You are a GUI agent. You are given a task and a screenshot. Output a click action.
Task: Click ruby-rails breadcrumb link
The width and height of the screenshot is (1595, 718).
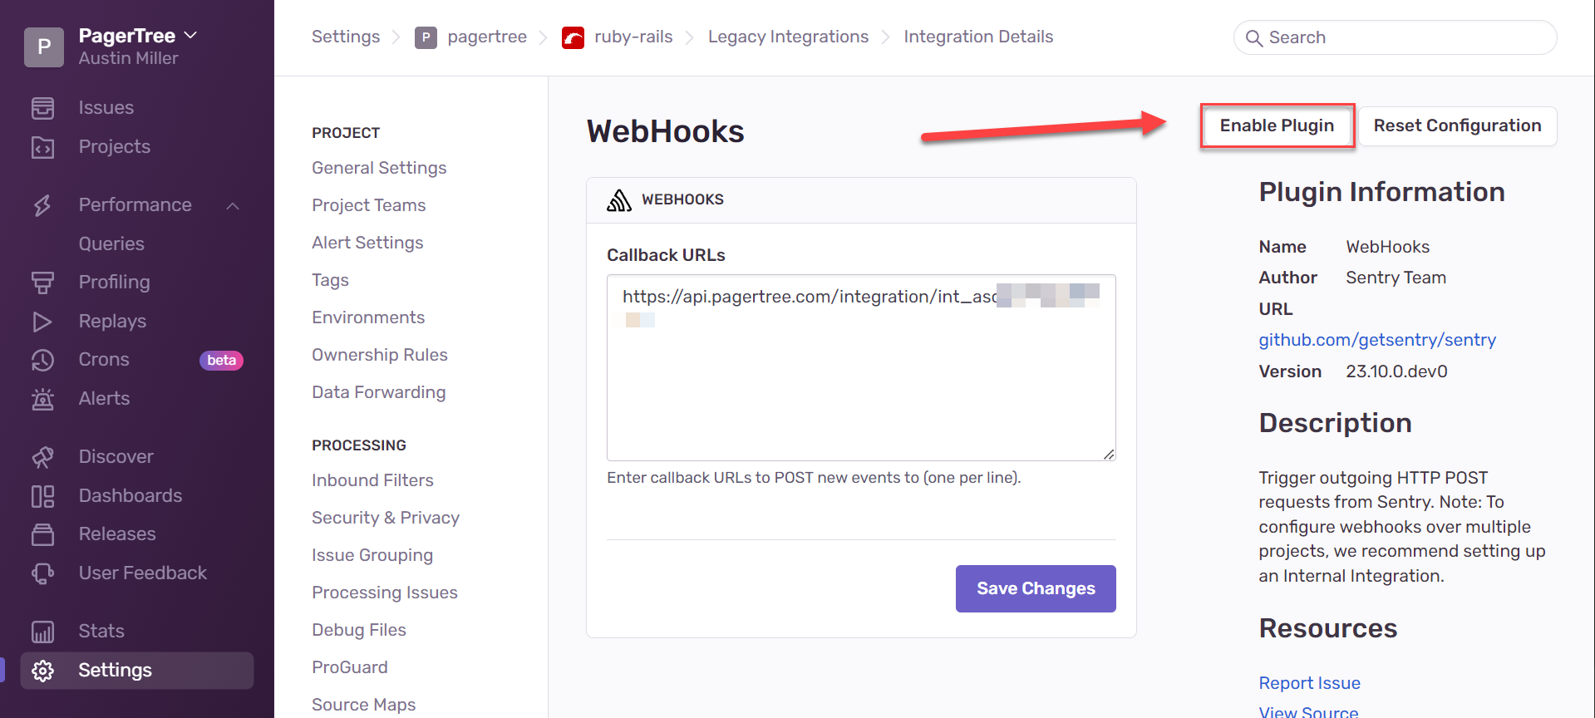coord(633,37)
